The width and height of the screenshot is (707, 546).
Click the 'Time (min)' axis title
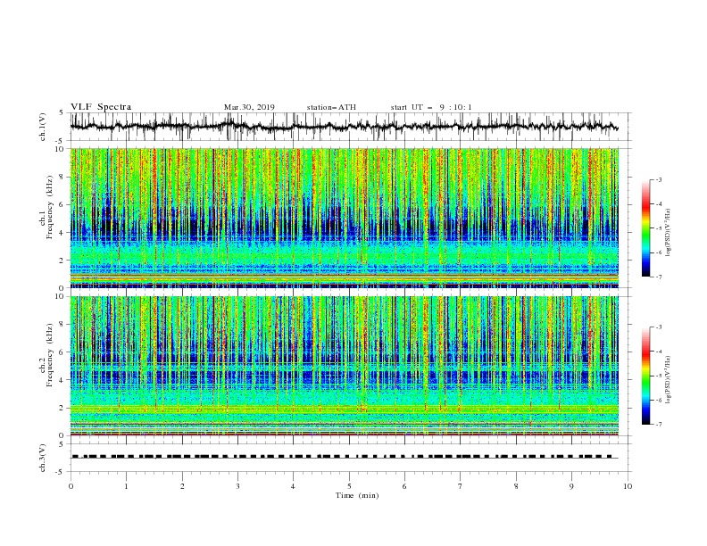click(357, 495)
